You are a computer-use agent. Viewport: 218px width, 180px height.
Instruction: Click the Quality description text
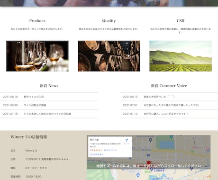tap(109, 29)
